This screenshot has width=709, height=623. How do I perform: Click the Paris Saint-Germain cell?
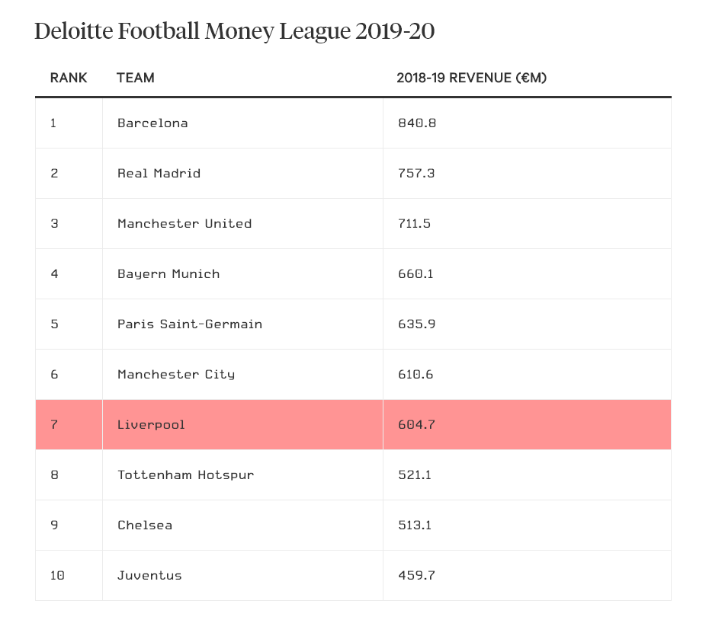190,324
